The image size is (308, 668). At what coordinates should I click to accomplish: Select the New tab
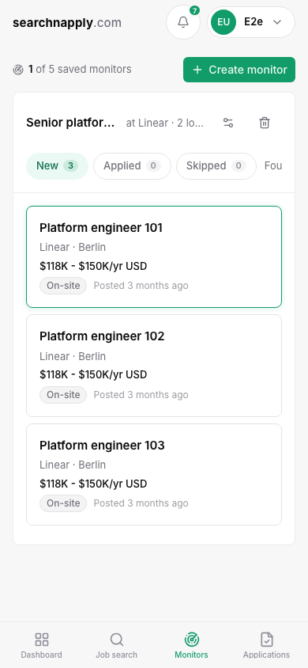57,165
